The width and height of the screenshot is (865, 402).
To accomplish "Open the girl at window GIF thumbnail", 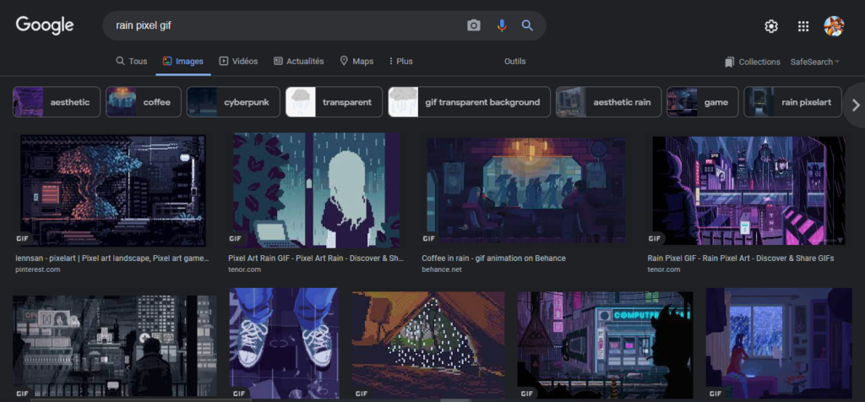I will point(316,190).
